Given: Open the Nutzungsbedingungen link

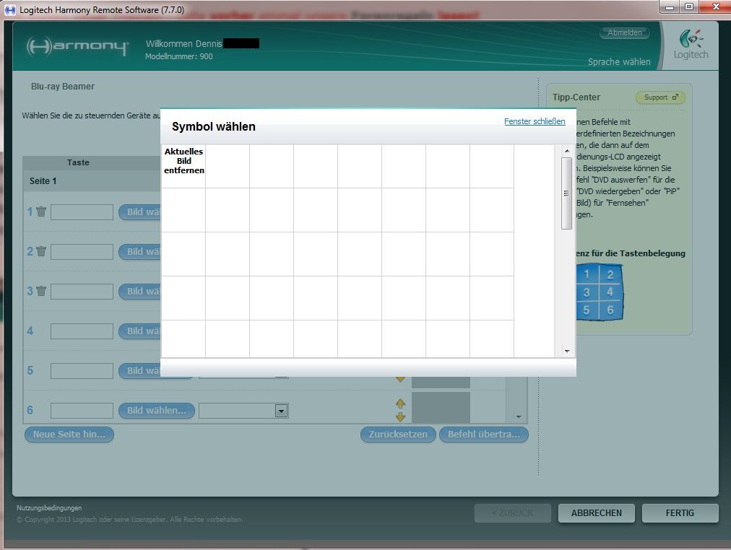Looking at the screenshot, I should 49,507.
